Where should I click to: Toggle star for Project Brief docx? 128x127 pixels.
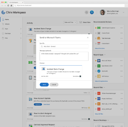(x=96, y=99)
